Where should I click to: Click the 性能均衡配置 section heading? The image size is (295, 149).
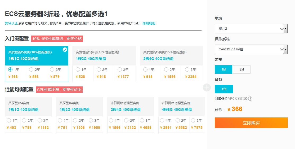19,90
